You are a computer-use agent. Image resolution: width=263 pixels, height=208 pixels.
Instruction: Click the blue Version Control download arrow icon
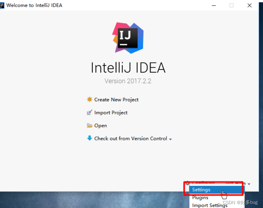90,138
